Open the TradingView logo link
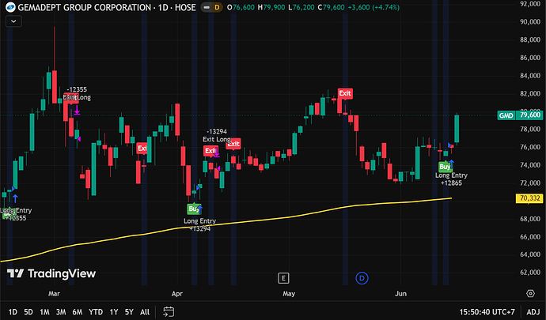The height and width of the screenshot is (320, 546). (51, 273)
